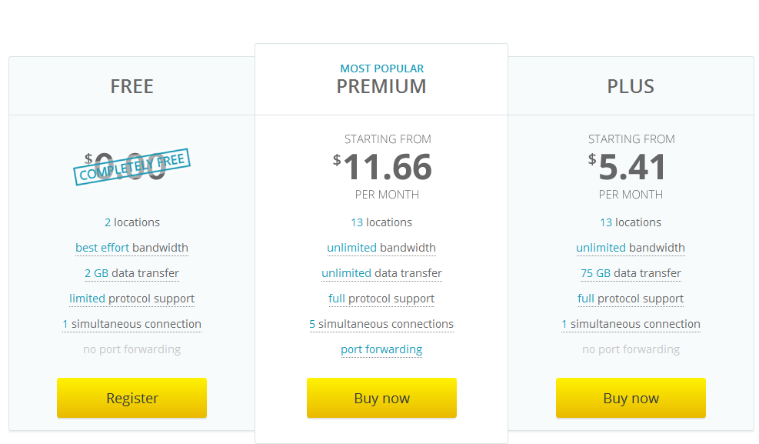
Task: Select the PLUS plan heading
Action: tap(631, 87)
